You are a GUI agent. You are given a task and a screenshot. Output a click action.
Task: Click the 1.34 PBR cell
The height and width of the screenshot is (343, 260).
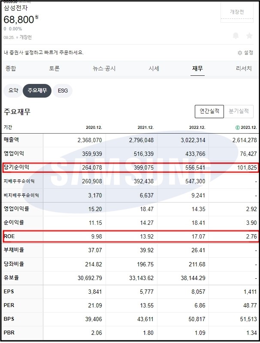251,333
